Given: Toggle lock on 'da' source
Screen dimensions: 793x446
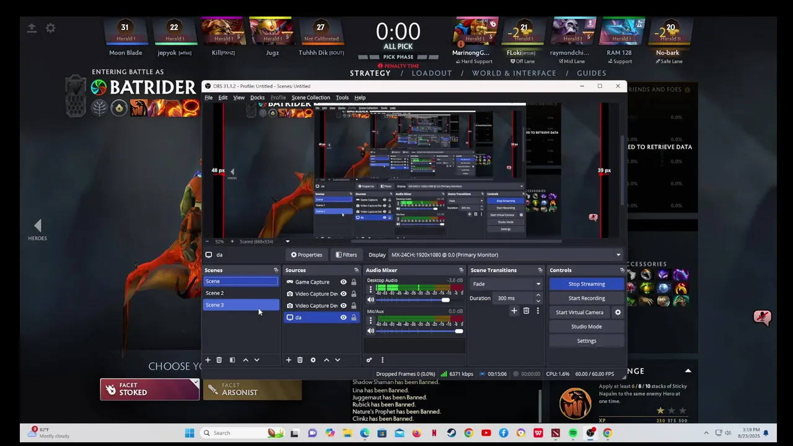Looking at the screenshot, I should coord(354,318).
